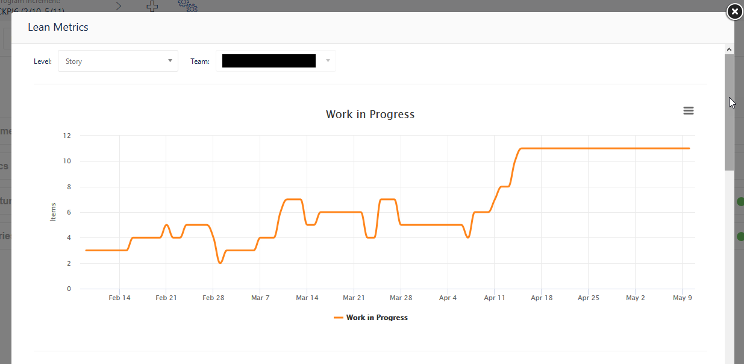
Task: Click the scroll up arrow of dialog
Action: (729, 49)
